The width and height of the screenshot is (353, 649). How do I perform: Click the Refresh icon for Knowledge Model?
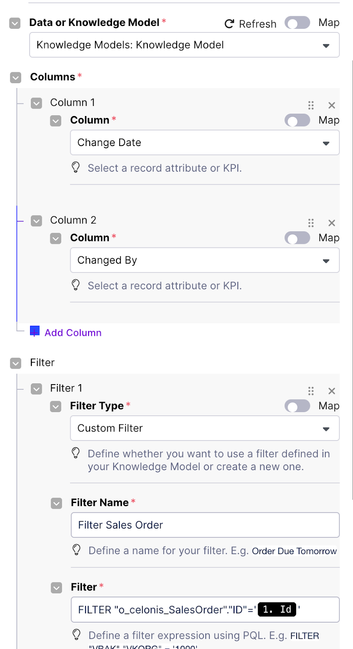point(229,24)
